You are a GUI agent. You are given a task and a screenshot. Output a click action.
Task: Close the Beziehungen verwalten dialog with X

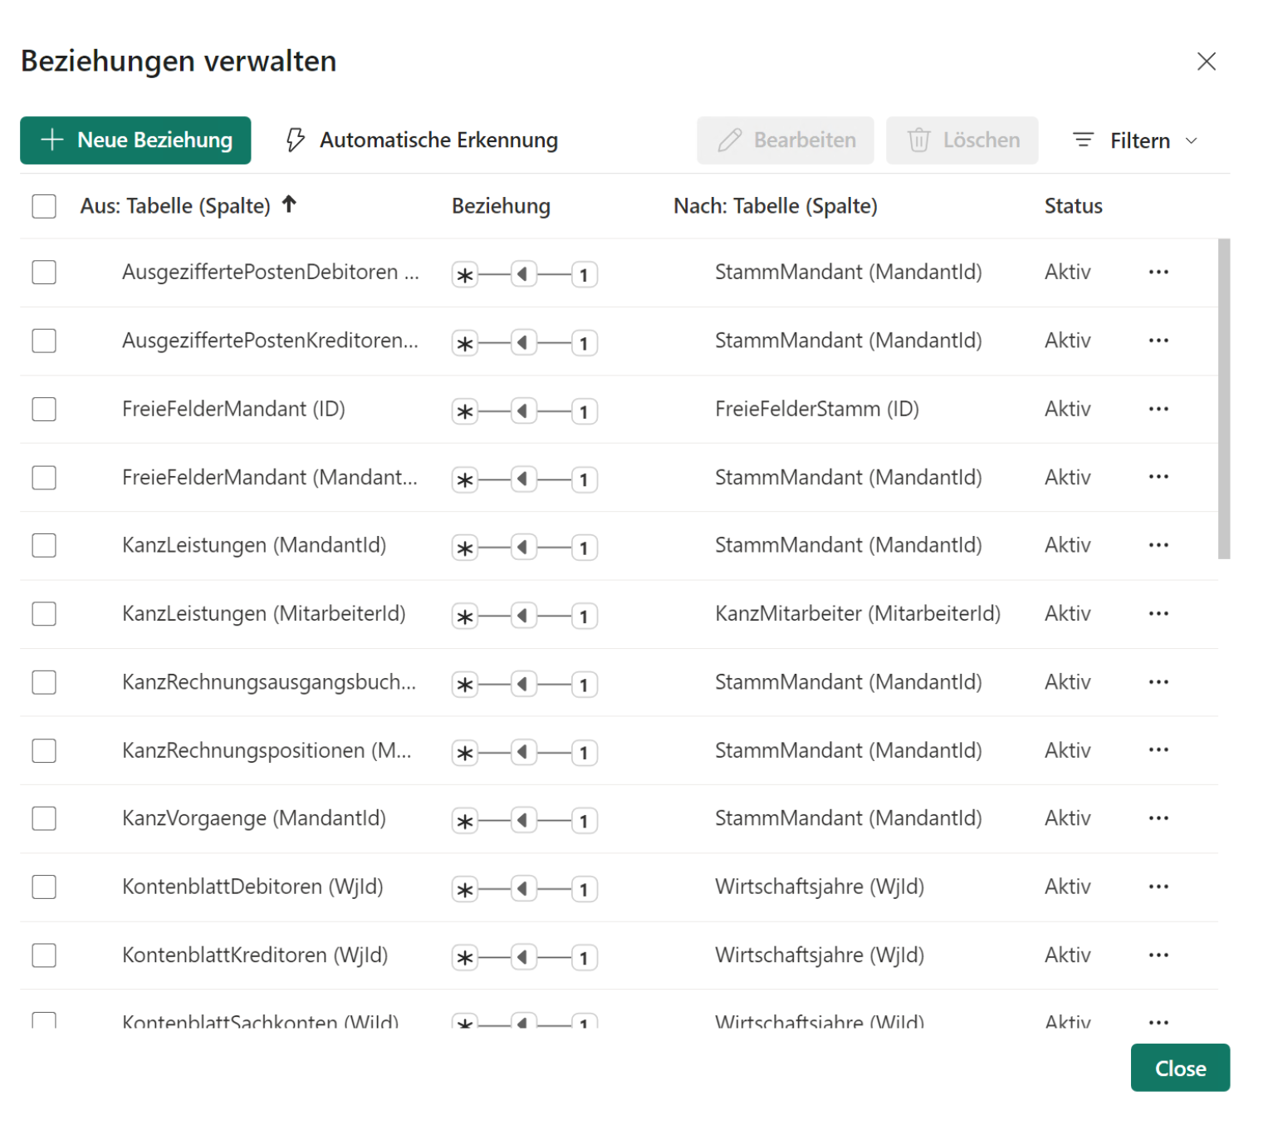pos(1206,61)
